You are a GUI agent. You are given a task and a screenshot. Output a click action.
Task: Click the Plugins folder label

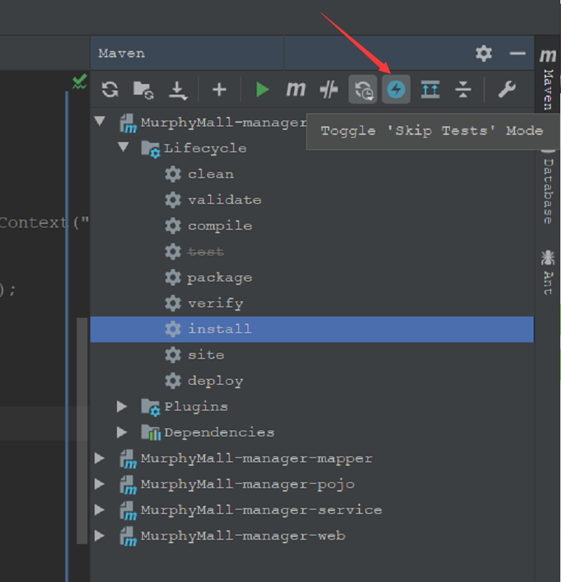pos(196,407)
